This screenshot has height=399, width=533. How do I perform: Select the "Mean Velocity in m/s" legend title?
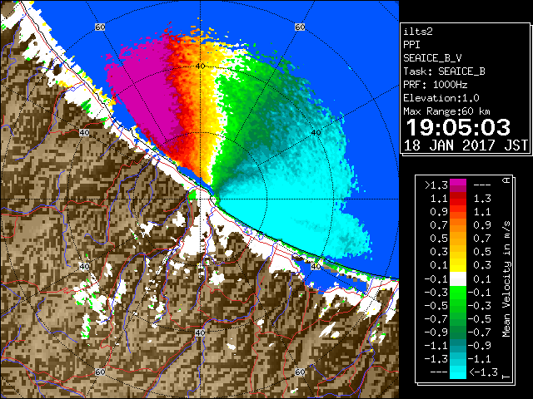tap(506, 278)
